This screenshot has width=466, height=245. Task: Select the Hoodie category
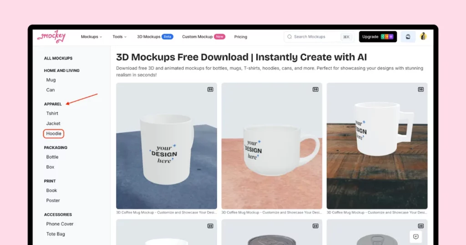(x=54, y=133)
